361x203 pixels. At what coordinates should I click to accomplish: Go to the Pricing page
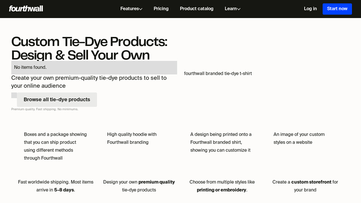(161, 9)
